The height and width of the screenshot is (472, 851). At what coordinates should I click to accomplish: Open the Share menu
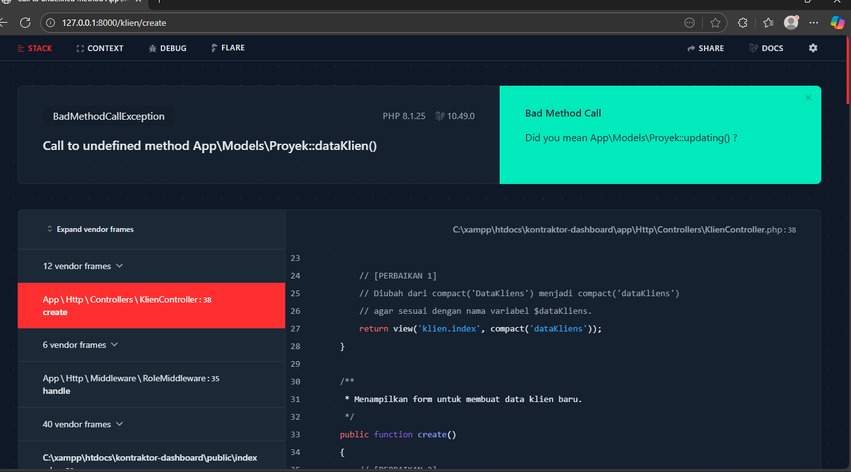click(705, 49)
